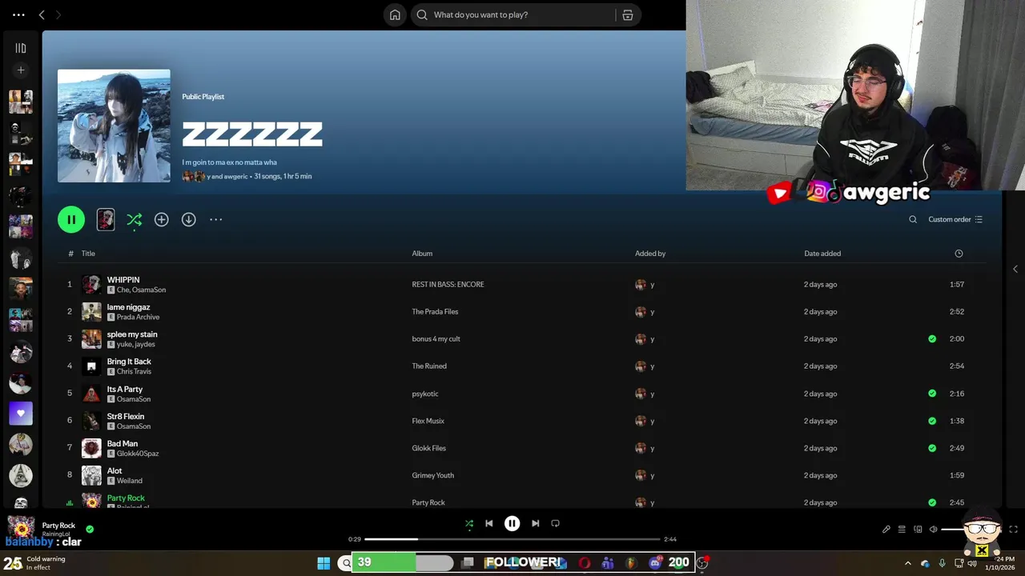The height and width of the screenshot is (576, 1025).
Task: Toggle the now-playing bar liked checkmark
Action: click(90, 529)
